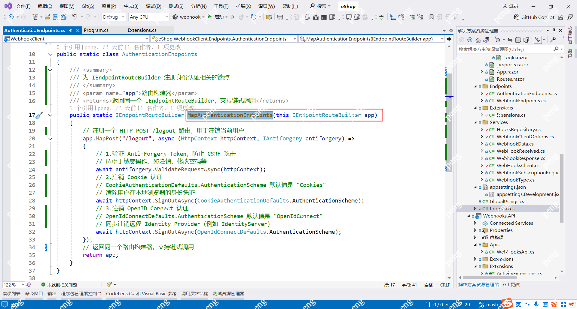
Task: Open Properties wrench icon in Solution Explorer
Action: [553, 40]
